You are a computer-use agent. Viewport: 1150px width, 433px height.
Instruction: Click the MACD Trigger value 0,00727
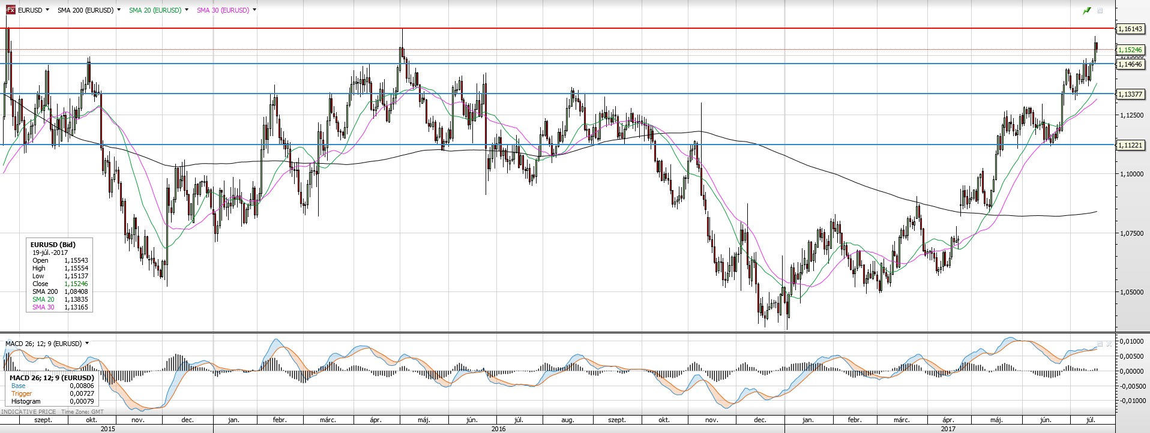point(82,393)
